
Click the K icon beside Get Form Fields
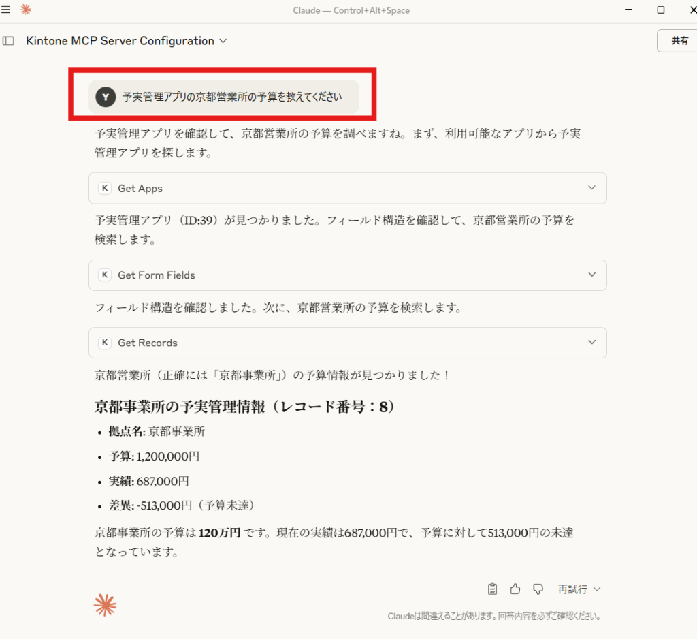[x=105, y=275]
